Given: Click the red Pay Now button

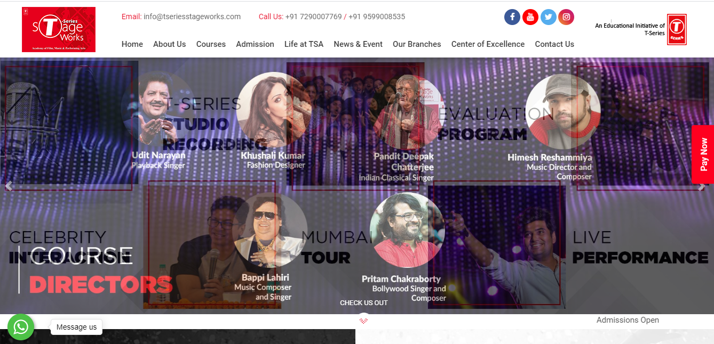Looking at the screenshot, I should coord(703,154).
